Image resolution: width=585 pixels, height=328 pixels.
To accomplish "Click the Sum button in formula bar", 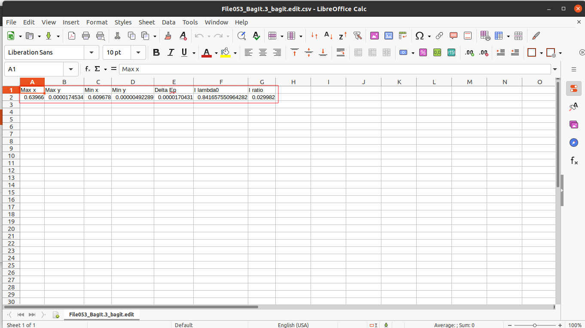I will 98,69.
